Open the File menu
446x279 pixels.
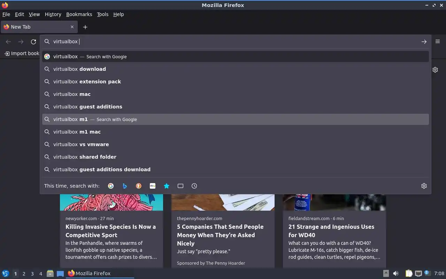pos(6,14)
